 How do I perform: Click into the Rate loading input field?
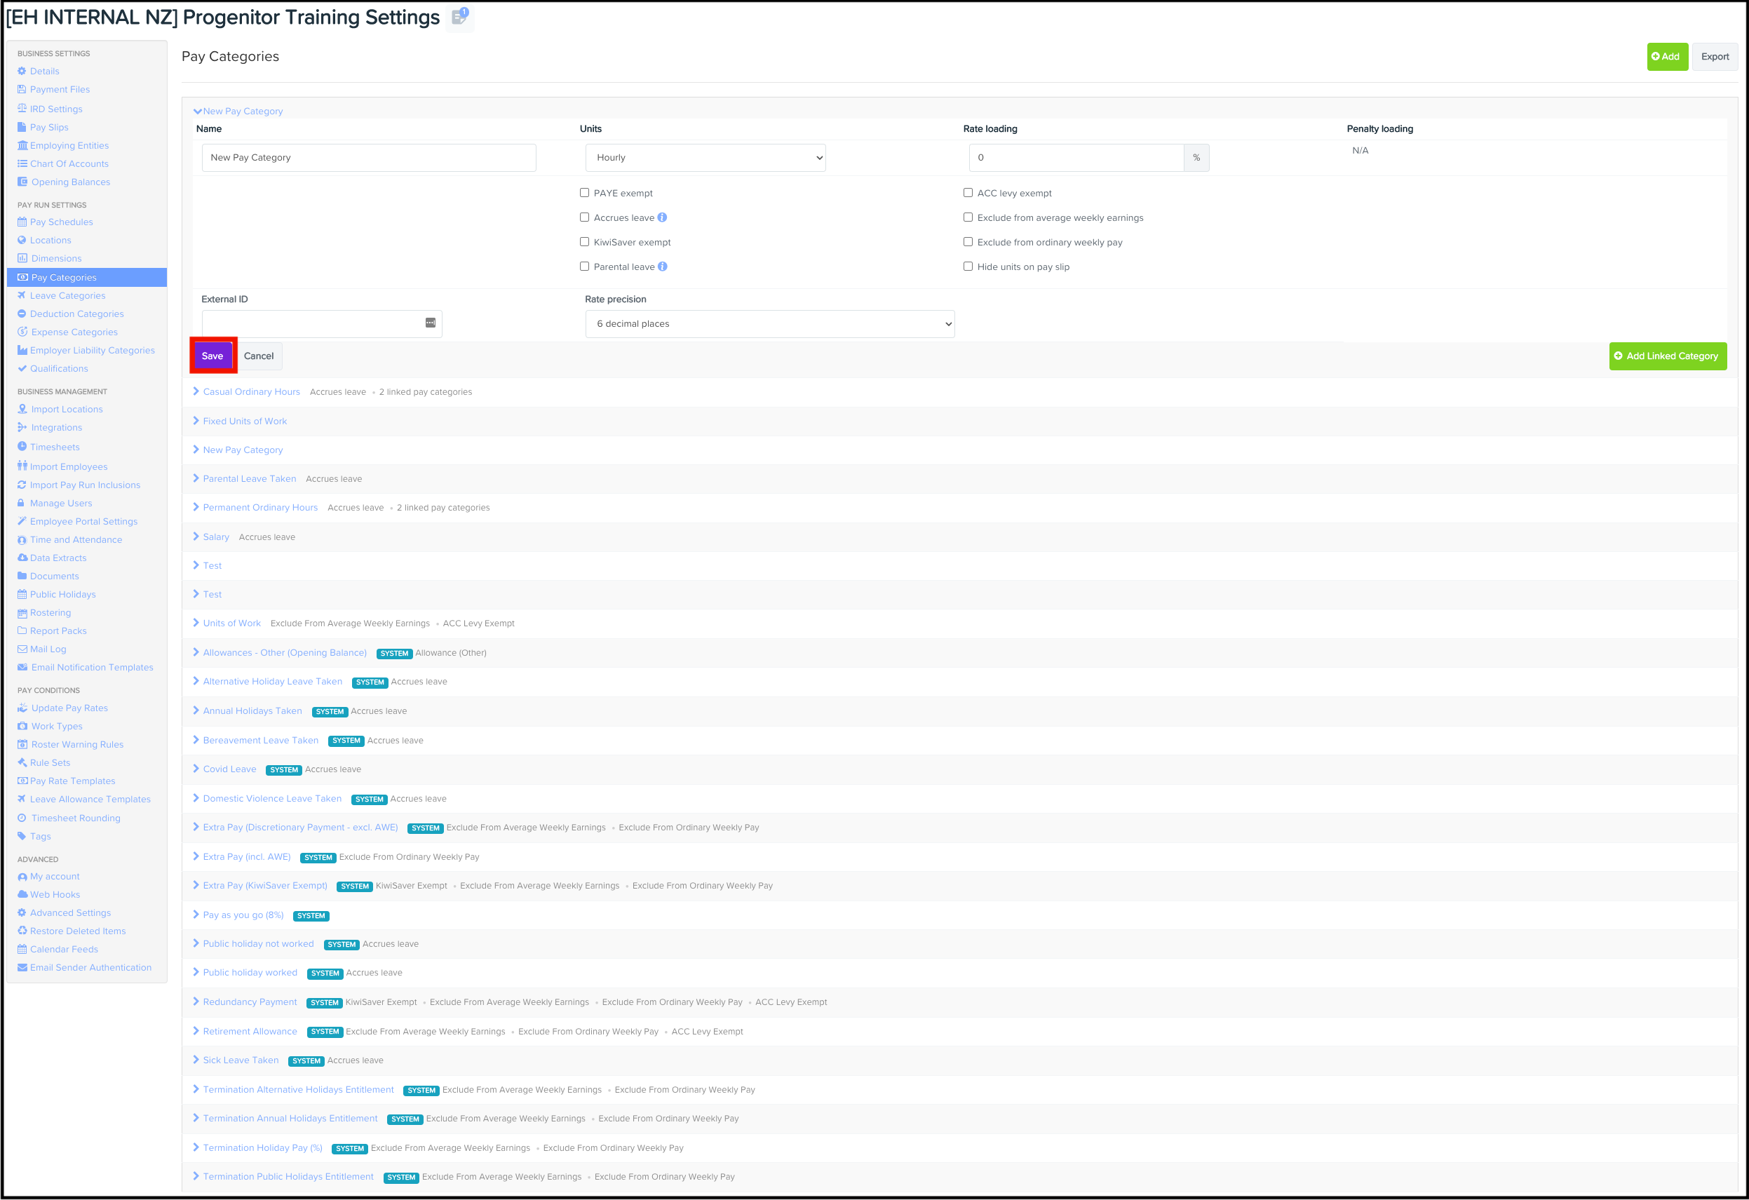(x=1076, y=157)
